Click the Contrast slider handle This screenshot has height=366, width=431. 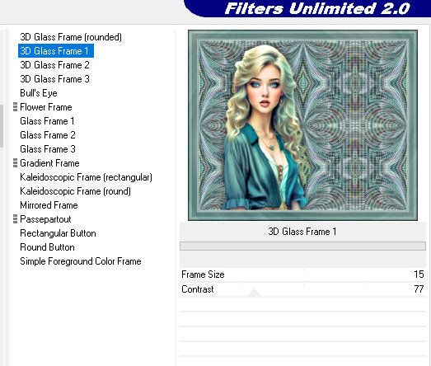(x=255, y=293)
